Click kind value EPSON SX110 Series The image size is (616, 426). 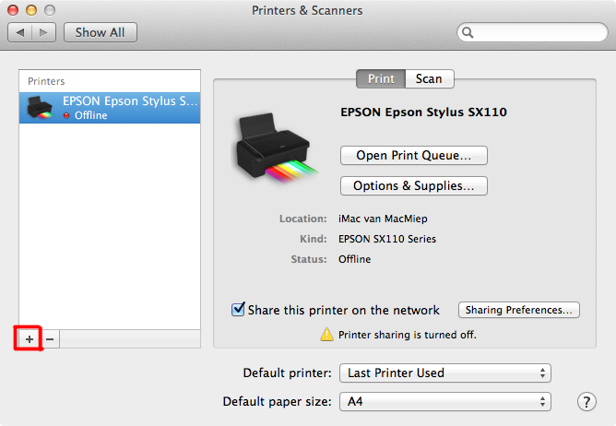[387, 239]
